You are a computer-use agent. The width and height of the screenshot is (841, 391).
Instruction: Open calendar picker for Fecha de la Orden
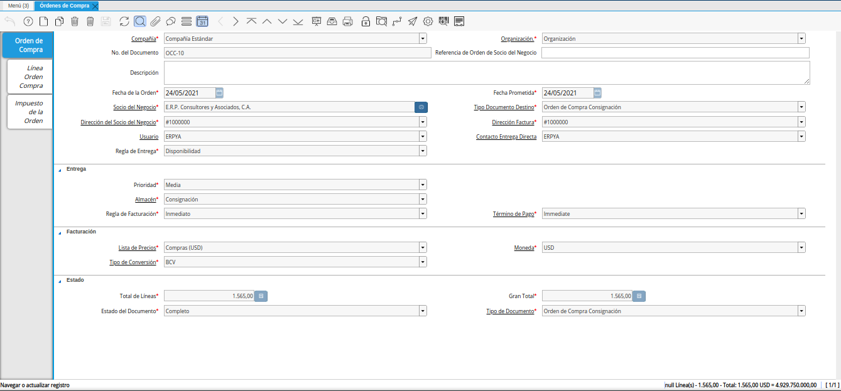coord(219,93)
